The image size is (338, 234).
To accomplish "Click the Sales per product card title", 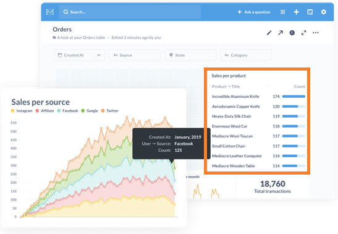I will (x=229, y=76).
